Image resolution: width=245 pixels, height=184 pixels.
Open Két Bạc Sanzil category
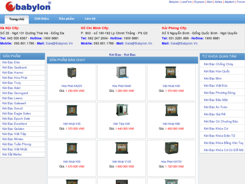click(x=12, y=108)
